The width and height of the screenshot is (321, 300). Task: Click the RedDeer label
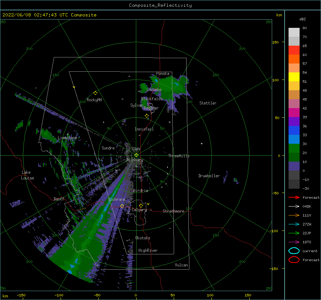tap(151, 108)
